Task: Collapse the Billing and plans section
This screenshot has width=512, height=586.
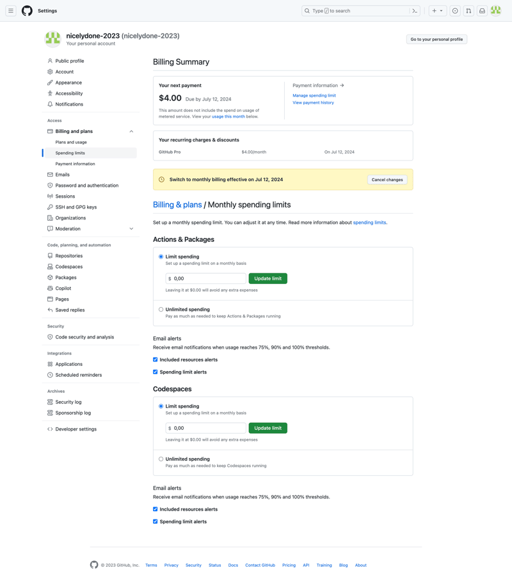Action: coord(131,131)
